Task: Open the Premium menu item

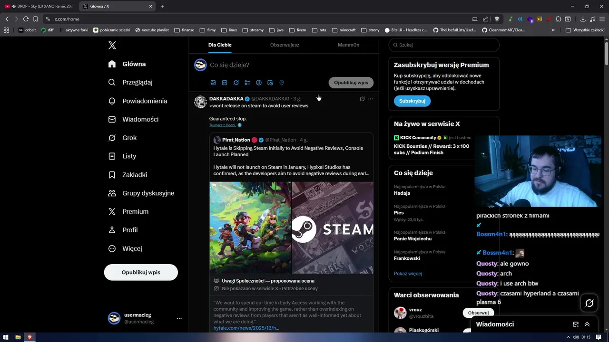Action: (129, 211)
